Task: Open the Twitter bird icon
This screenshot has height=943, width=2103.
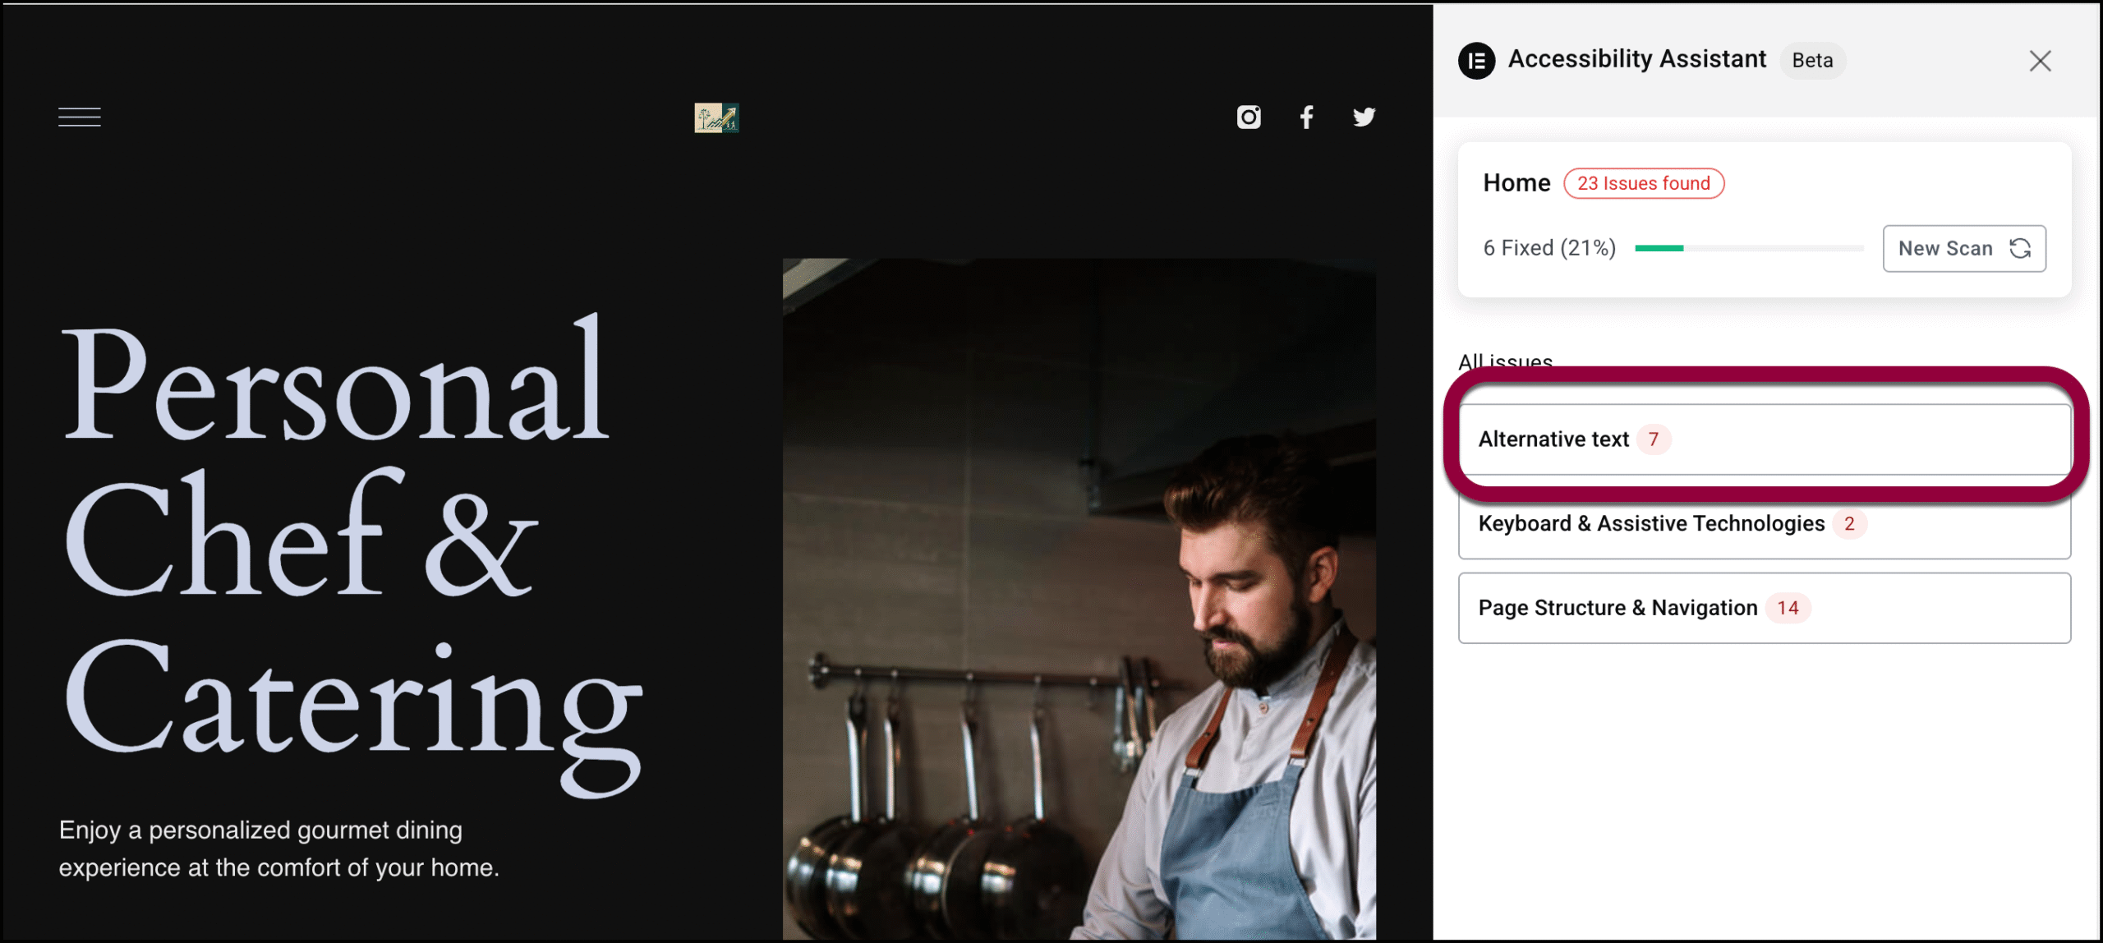Action: coord(1364,117)
